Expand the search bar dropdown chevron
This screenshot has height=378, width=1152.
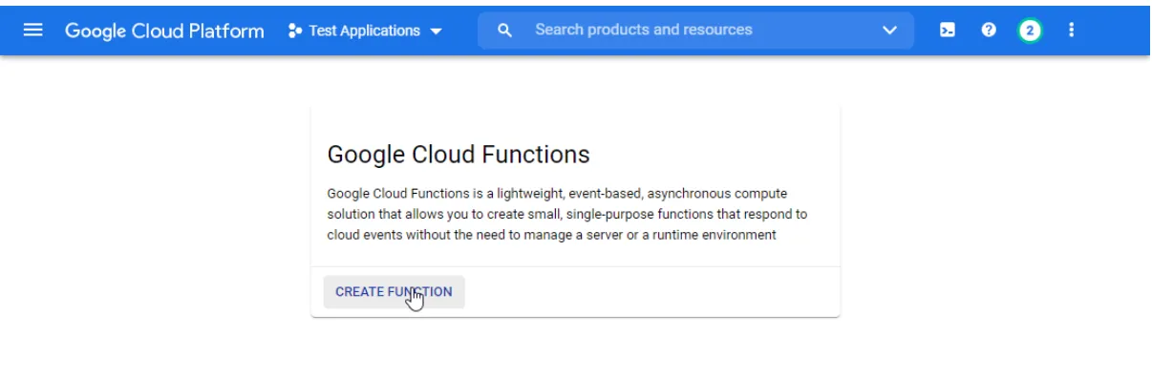click(x=890, y=31)
